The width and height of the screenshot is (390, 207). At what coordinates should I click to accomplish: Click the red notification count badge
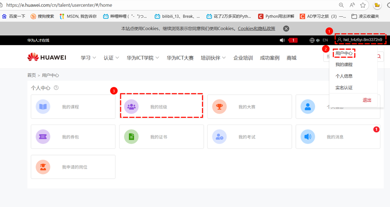click(x=293, y=40)
